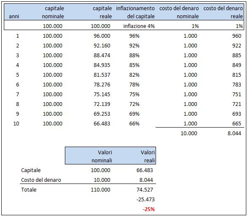This screenshot has width=248, height=217.
Task: Select capitale reale value 96.000
Action: 102,36
